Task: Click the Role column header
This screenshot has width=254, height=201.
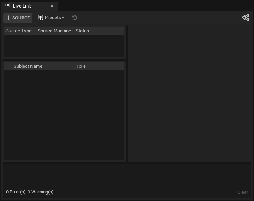Action: [x=81, y=66]
